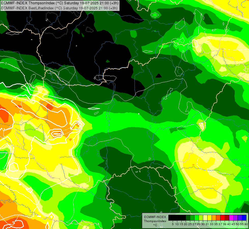Select the dark red 39–40 legend swatch
The height and width of the screenshot is (229, 249).
click(227, 218)
